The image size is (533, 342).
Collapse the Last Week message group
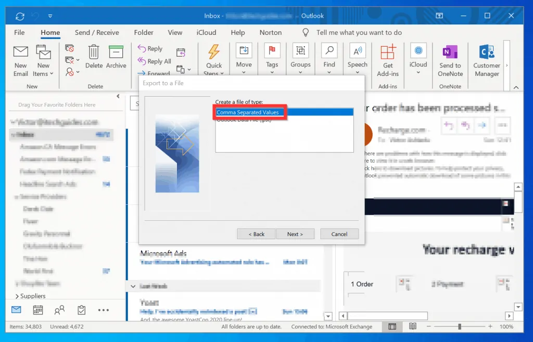(x=133, y=286)
